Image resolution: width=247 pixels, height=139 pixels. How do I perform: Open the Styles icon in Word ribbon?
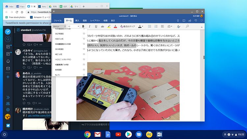click(x=178, y=26)
